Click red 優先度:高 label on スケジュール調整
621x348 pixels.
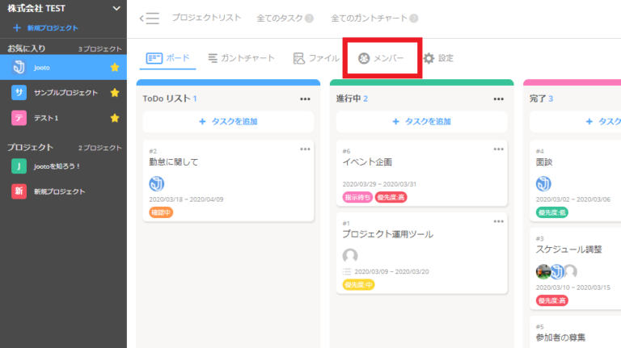pos(552,300)
